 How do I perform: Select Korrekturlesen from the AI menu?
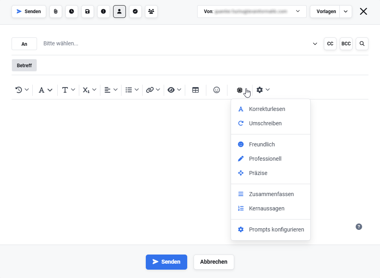(x=271, y=109)
